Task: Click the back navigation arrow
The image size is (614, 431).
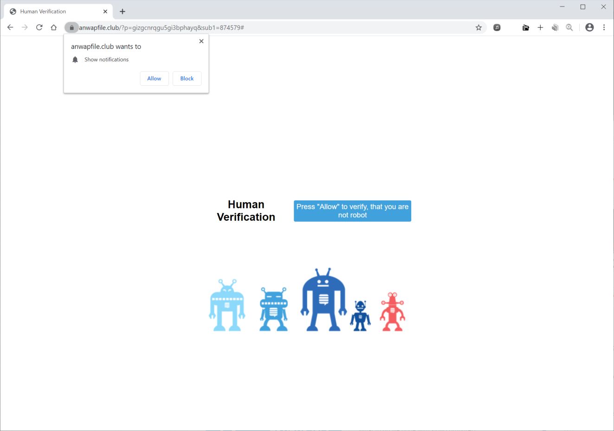Action: [x=10, y=27]
